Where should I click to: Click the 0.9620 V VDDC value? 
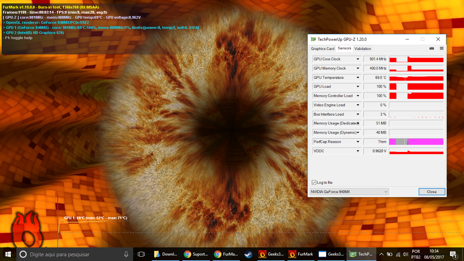(375, 151)
